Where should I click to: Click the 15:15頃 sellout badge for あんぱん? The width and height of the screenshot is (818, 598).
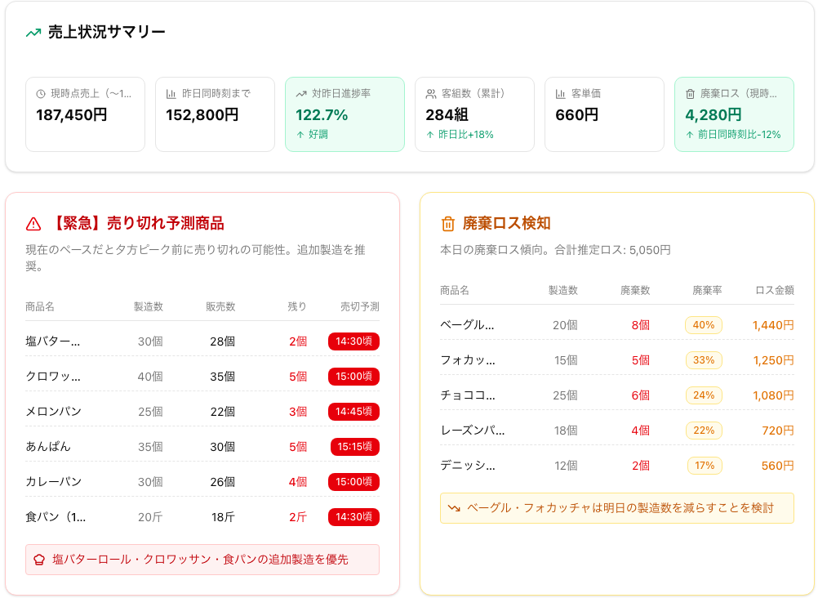click(353, 447)
